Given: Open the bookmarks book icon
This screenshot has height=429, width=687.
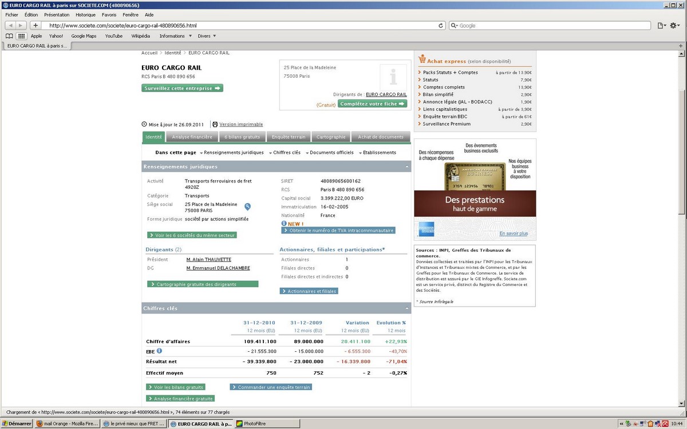Looking at the screenshot, I should (9, 36).
